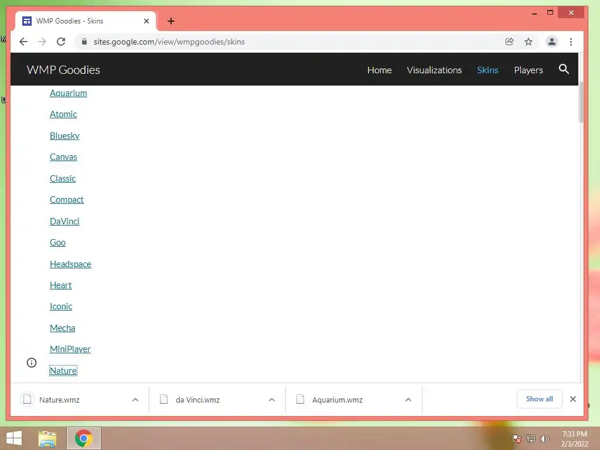Image resolution: width=600 pixels, height=450 pixels.
Task: Select the WMP Goodies - Skins tab
Action: pyautogui.click(x=86, y=21)
